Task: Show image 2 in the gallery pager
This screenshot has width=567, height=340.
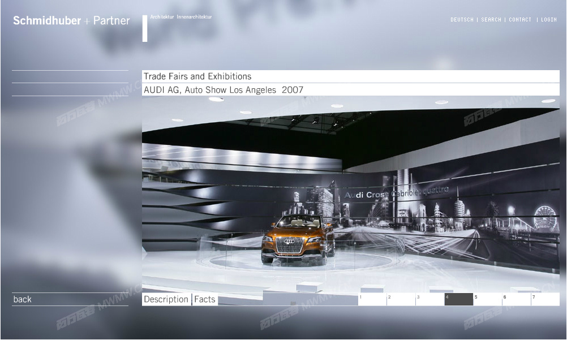Action: point(401,299)
